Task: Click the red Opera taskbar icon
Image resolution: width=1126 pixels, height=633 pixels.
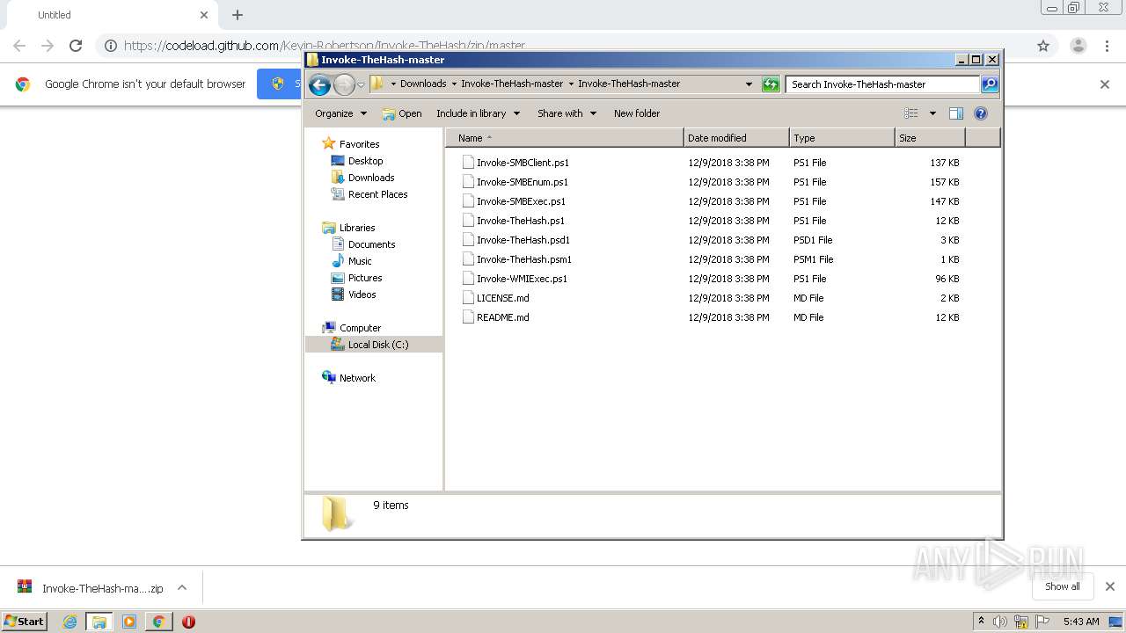Action: (x=188, y=622)
